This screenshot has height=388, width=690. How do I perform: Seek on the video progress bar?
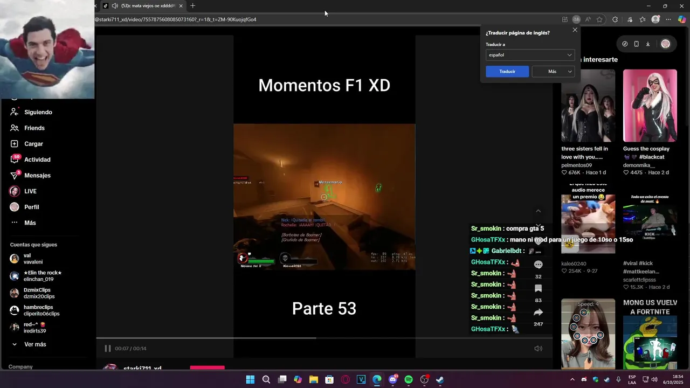(x=324, y=338)
